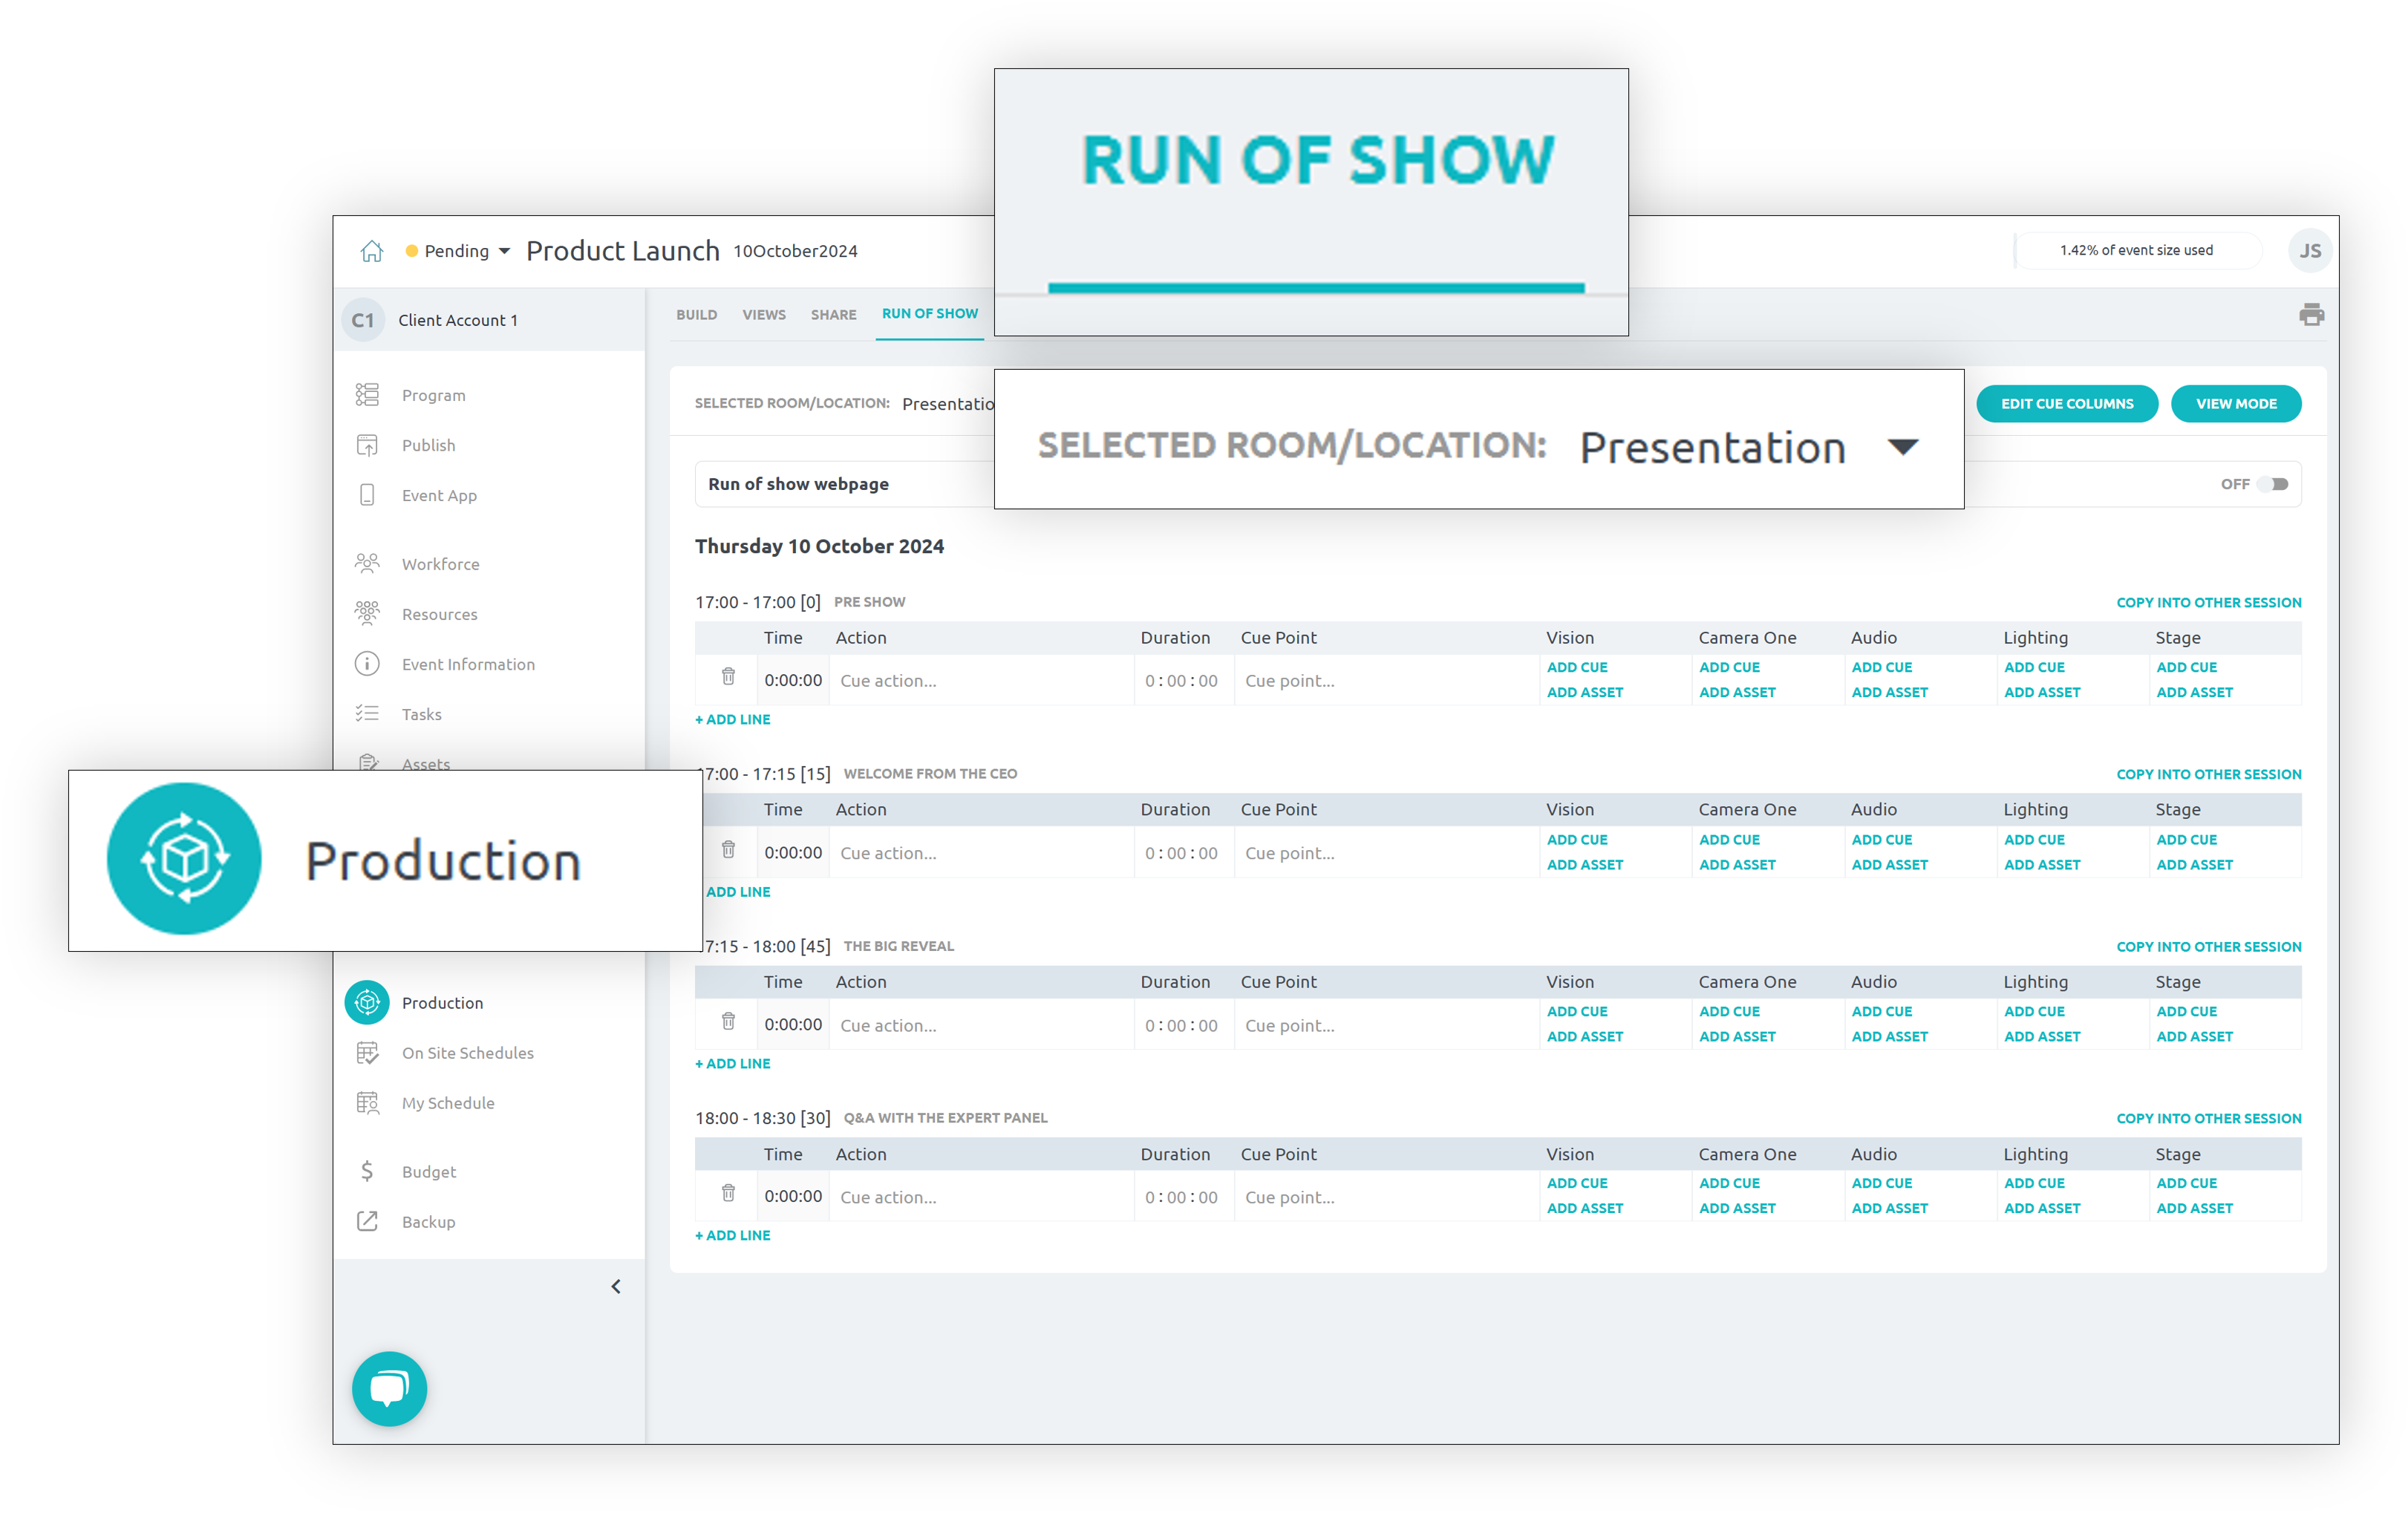Open the Budget dollar icon
The image size is (2408, 1513).
tap(367, 1170)
